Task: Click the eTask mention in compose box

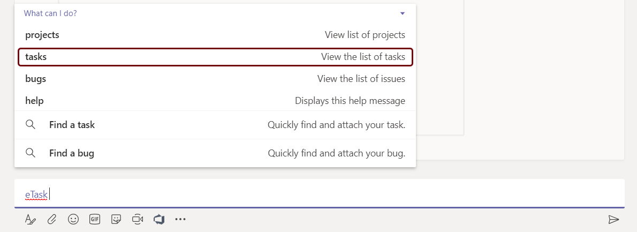Action: (x=36, y=194)
